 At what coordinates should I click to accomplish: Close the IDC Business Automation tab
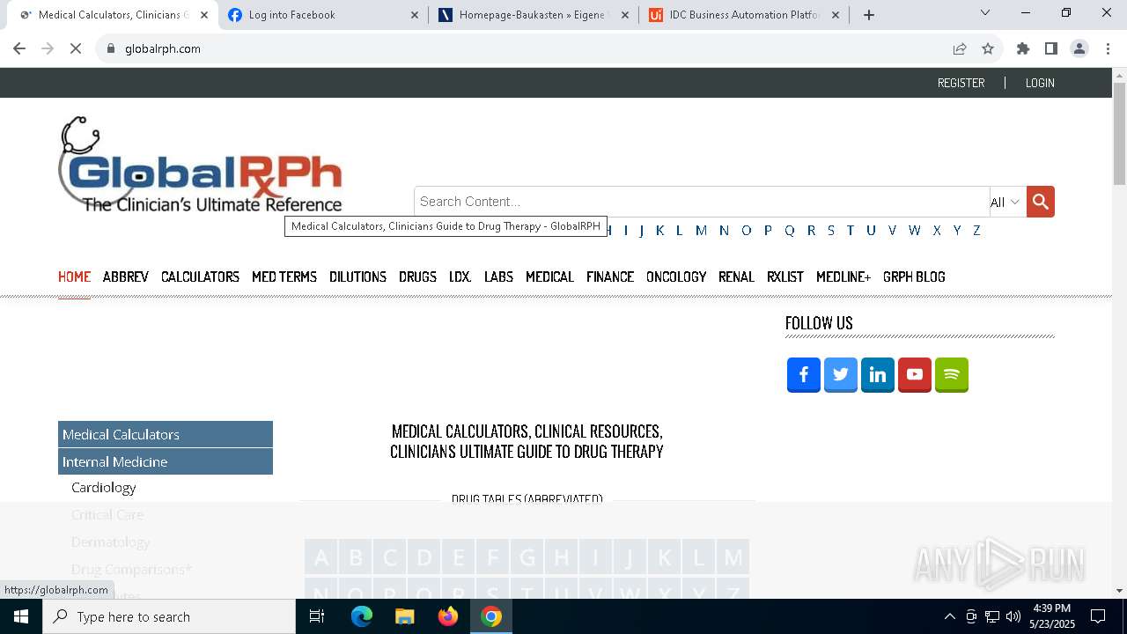coord(836,15)
